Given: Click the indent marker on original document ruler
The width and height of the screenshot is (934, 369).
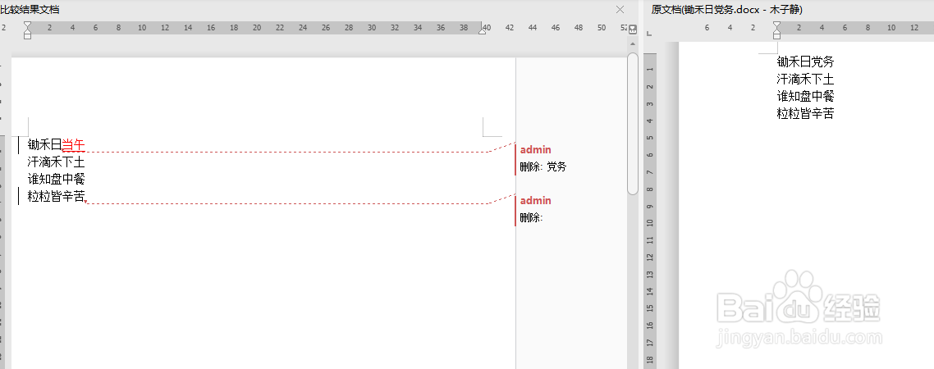Looking at the screenshot, I should click(x=776, y=30).
